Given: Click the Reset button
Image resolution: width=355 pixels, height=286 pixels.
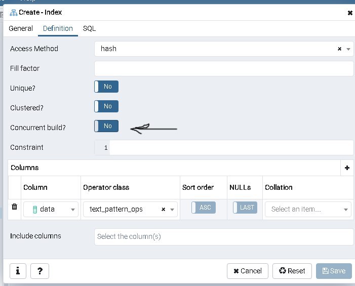Looking at the screenshot, I should 292,271.
